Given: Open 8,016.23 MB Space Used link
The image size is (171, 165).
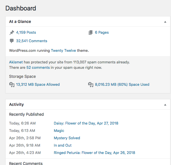Looking at the screenshot, I should point(122,84).
